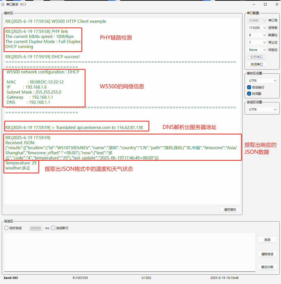This screenshot has height=284, width=281.
Task: Open the COM6 serial port dropdown
Action: coord(257,20)
